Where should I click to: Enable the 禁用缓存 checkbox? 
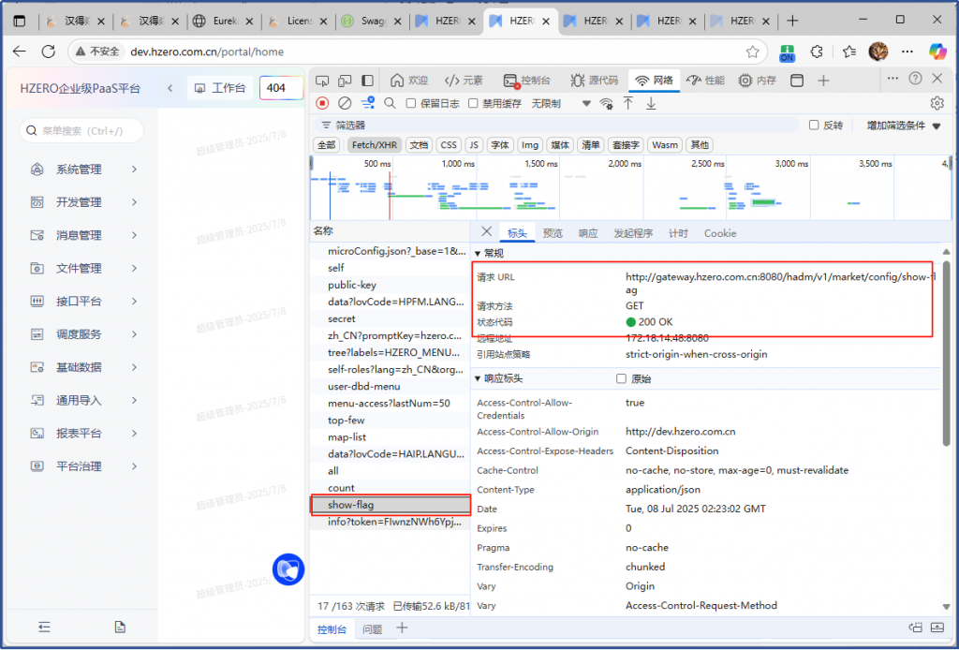[474, 104]
